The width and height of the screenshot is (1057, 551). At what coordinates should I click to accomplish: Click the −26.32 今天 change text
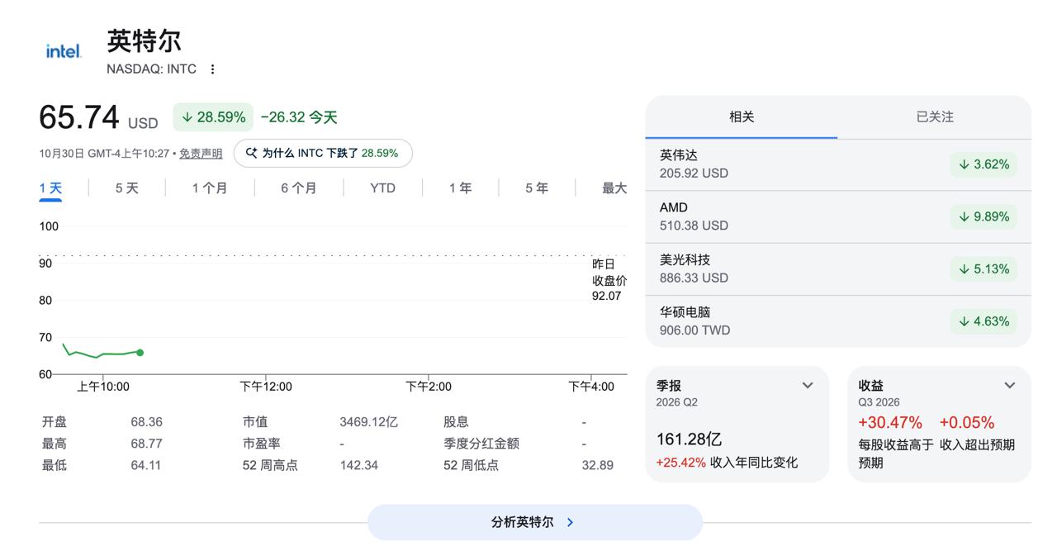click(x=299, y=117)
